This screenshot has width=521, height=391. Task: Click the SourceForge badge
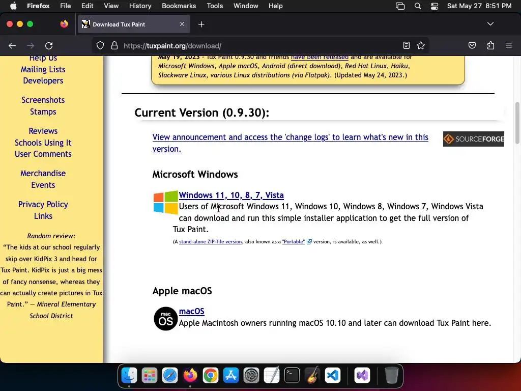coord(473,139)
